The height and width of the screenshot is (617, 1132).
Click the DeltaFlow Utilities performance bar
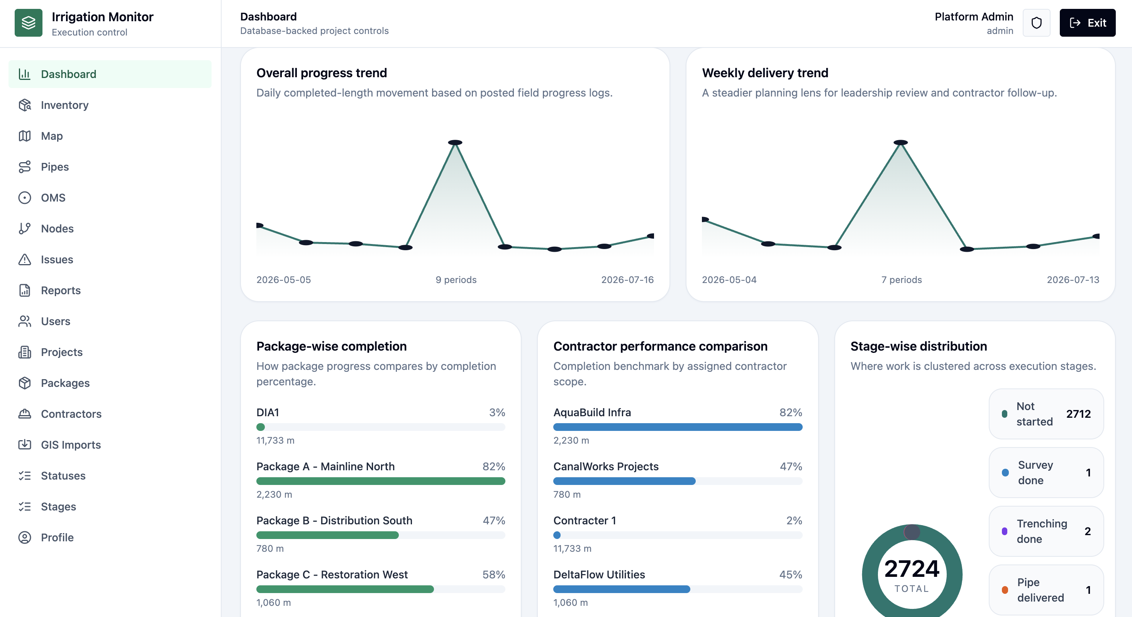pyautogui.click(x=678, y=589)
